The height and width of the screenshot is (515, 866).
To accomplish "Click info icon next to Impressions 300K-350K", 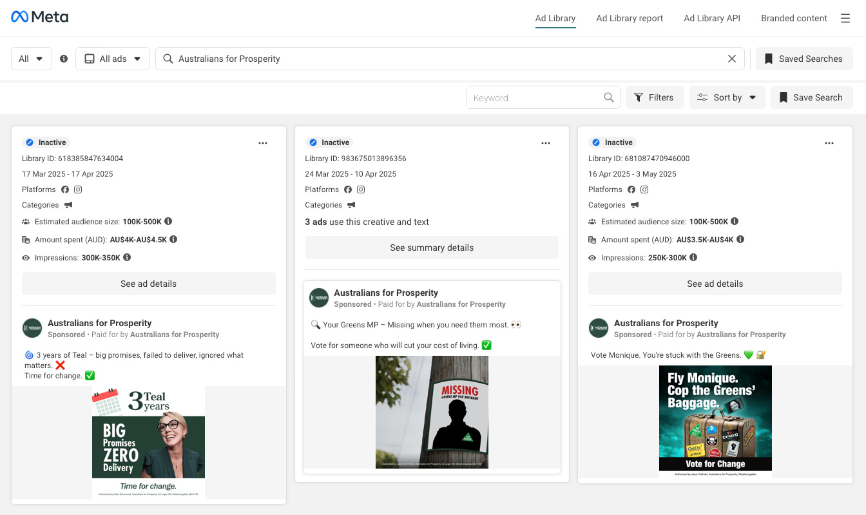I will 127,257.
